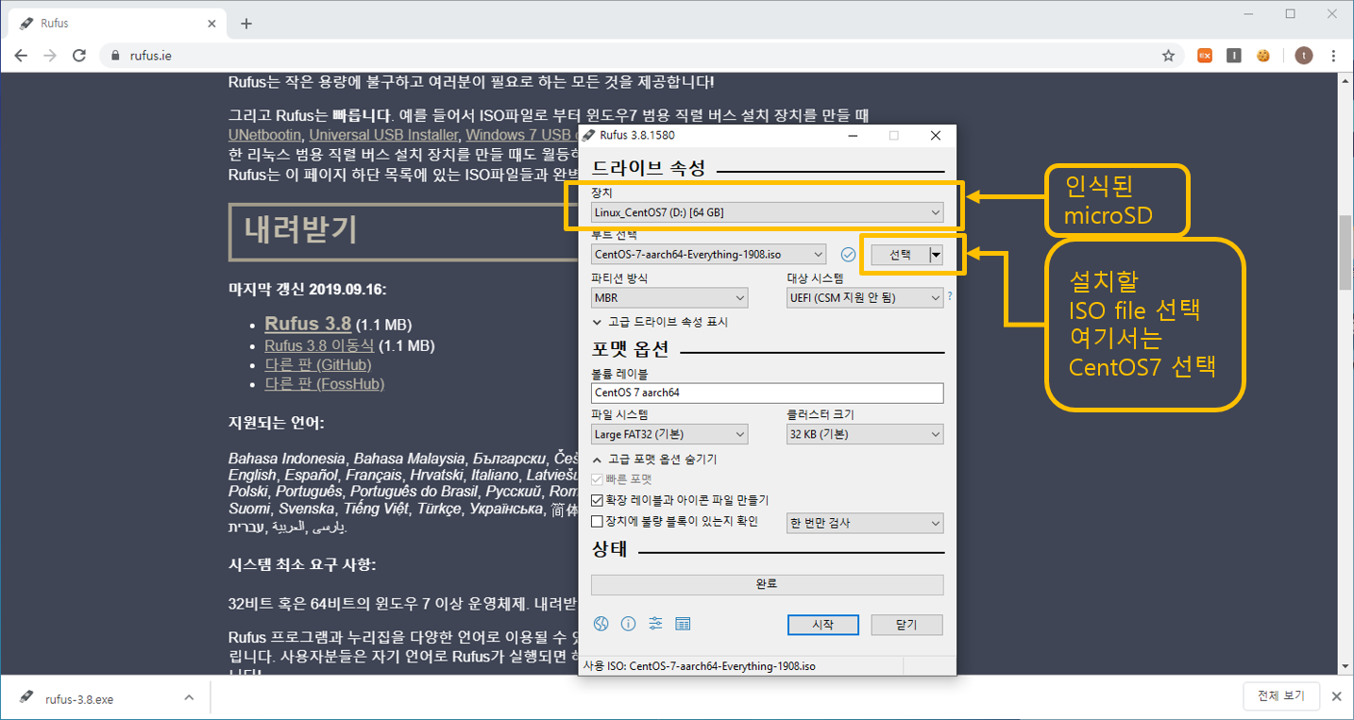Image resolution: width=1354 pixels, height=720 pixels.
Task: Toggle the 빠른 포맷 checkbox
Action: (597, 479)
